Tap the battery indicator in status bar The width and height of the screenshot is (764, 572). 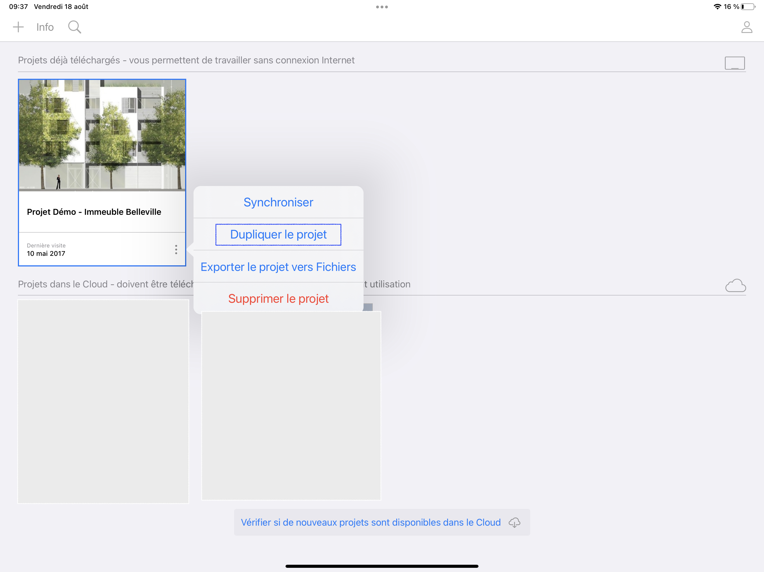coord(748,6)
